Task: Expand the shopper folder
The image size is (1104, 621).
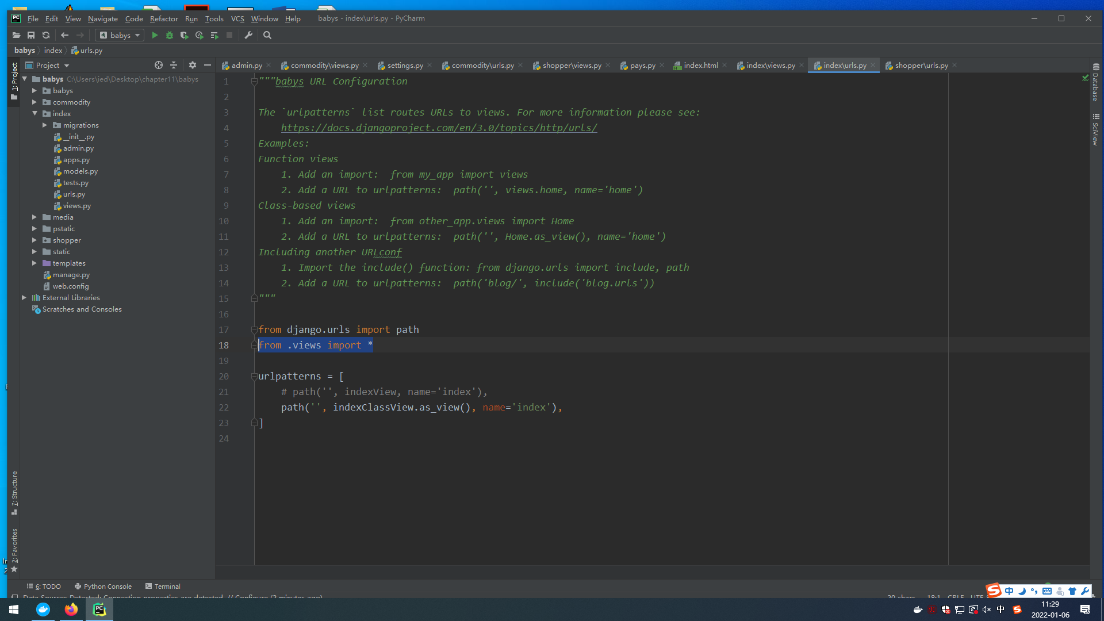Action: tap(34, 240)
